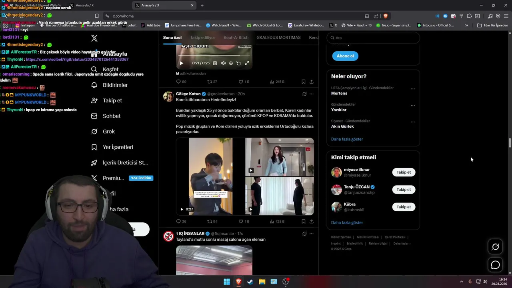Open Bildirimler notifications bell

pos(110,85)
